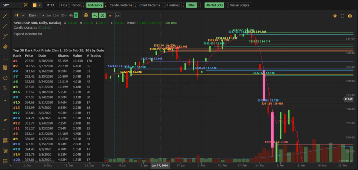Select the filled rectangle drawing tool

click(5, 68)
